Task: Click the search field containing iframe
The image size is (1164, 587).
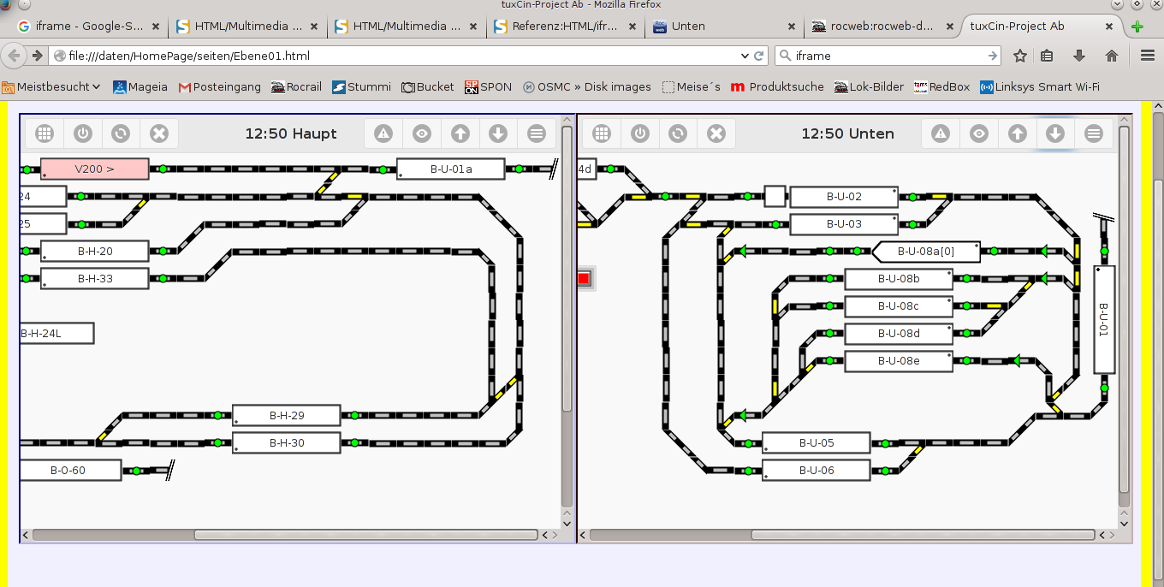Action: 888,56
